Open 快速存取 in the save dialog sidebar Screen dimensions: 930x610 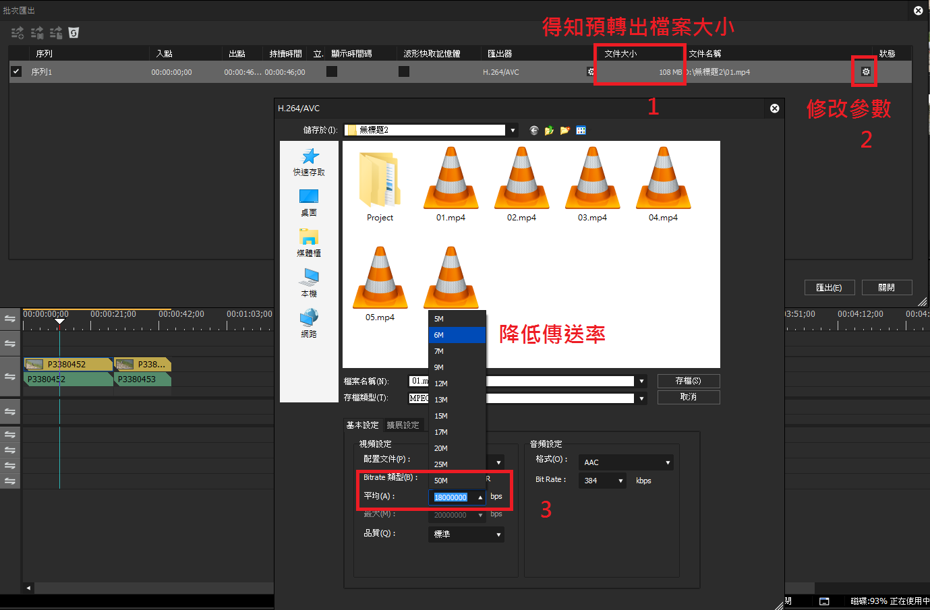[x=309, y=162]
